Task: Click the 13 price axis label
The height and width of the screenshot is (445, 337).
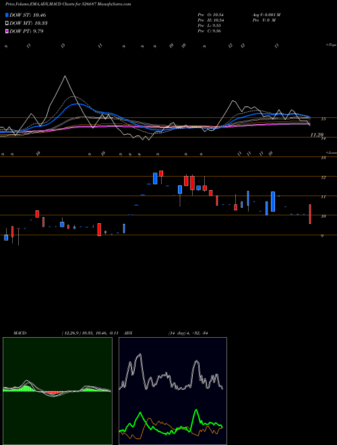Action: click(323, 158)
